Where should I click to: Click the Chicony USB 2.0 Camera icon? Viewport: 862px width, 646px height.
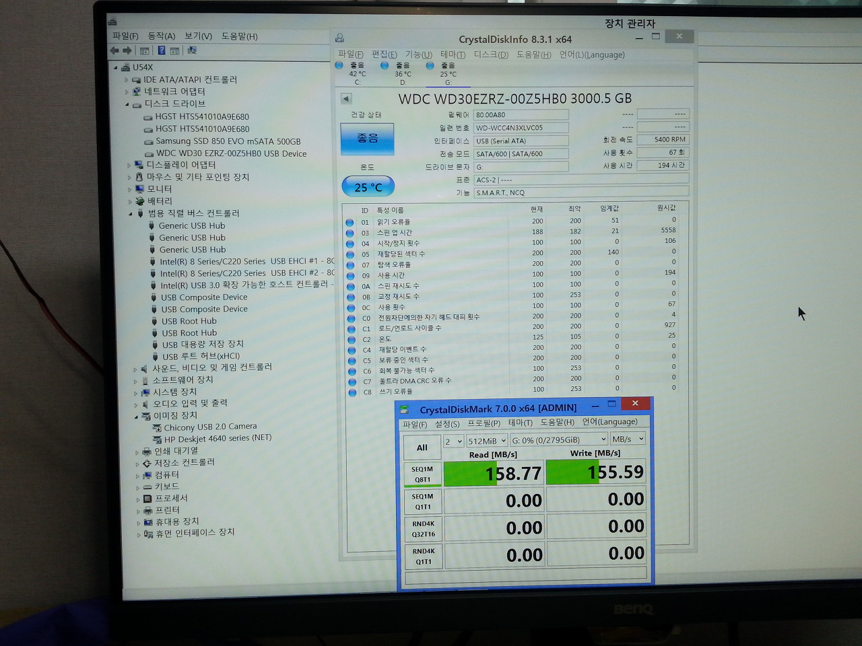(158, 427)
